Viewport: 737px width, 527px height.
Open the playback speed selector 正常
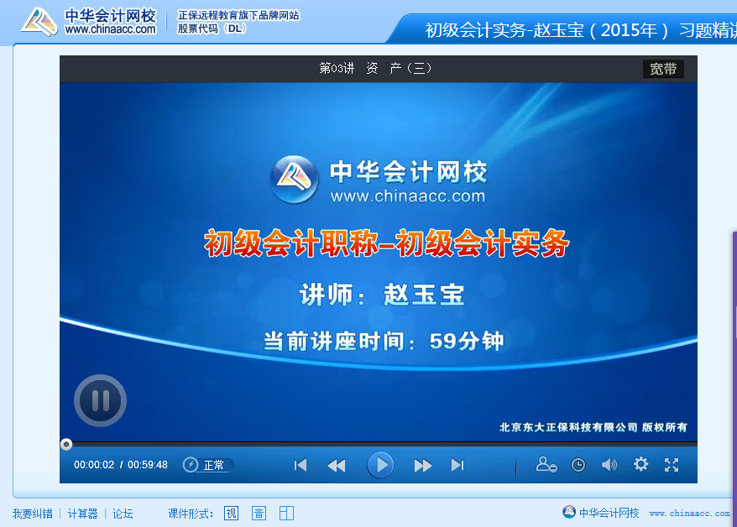(x=208, y=465)
